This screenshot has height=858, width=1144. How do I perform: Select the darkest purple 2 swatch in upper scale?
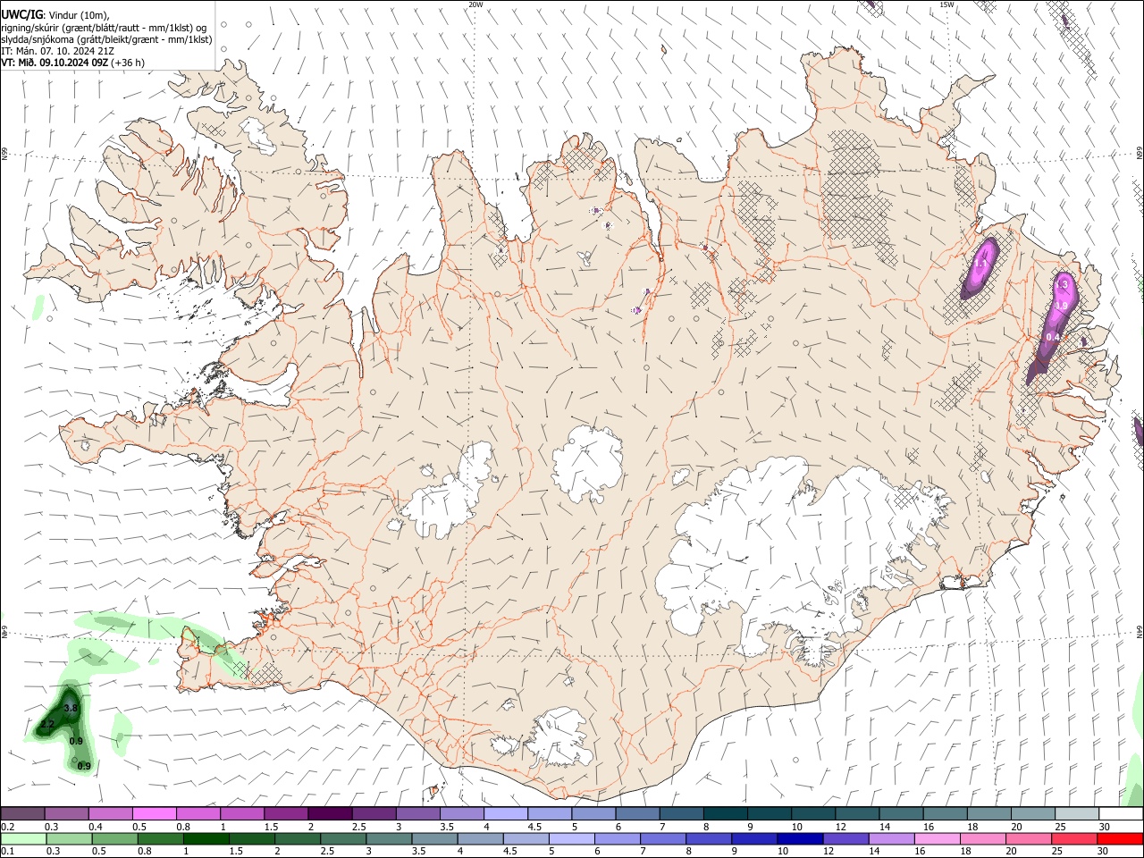330,813
